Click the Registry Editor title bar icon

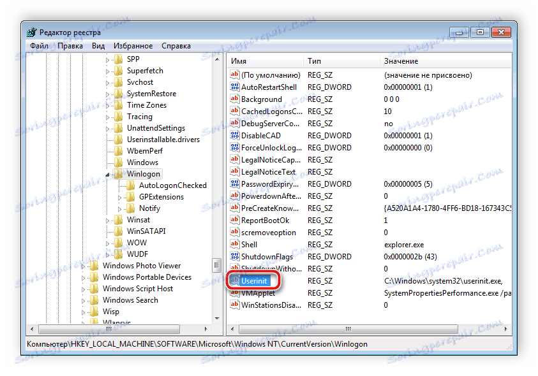coord(31,33)
